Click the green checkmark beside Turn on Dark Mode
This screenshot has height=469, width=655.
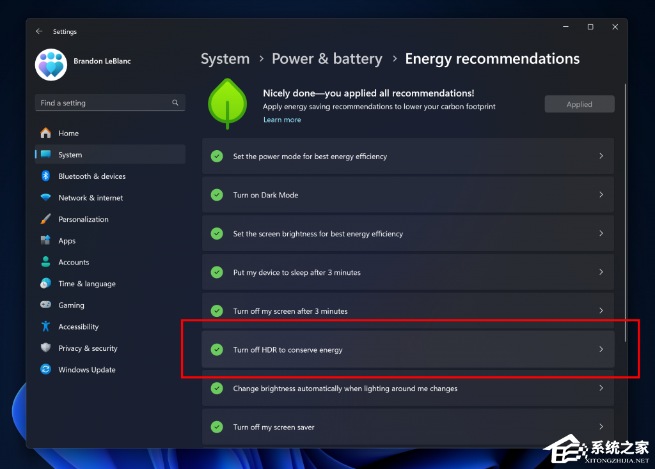[217, 195]
